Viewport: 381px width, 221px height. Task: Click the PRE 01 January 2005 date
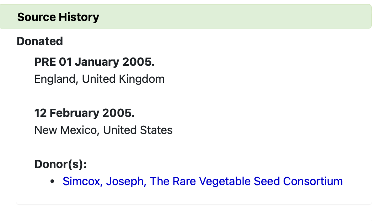click(94, 62)
